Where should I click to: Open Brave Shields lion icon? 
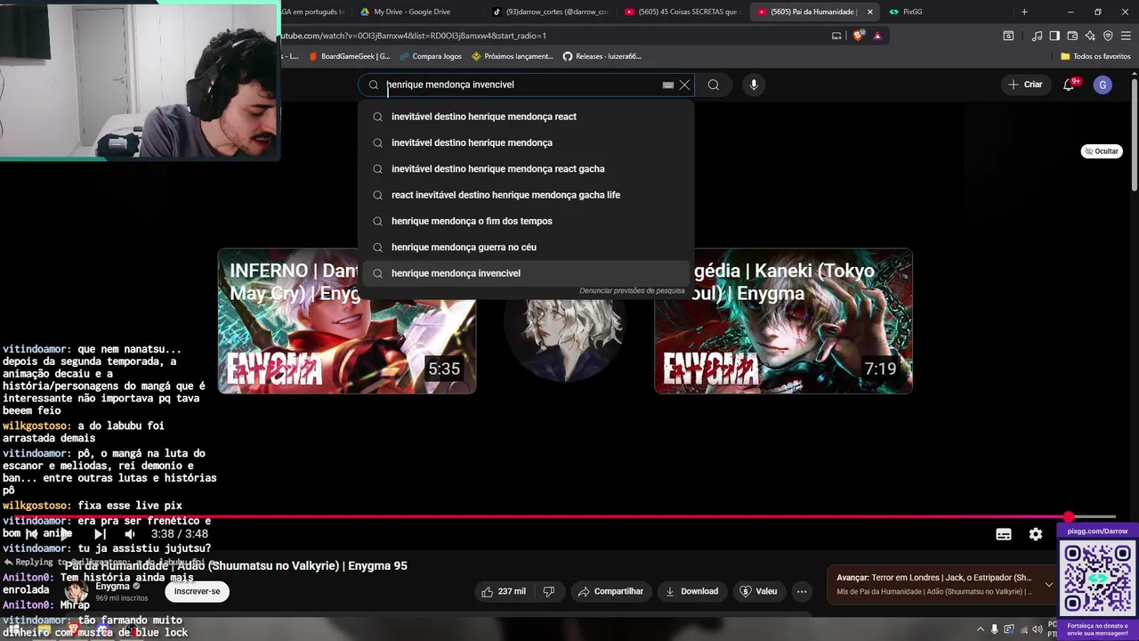[858, 36]
